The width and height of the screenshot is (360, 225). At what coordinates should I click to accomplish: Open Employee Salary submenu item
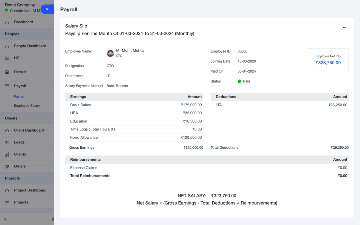pos(27,105)
